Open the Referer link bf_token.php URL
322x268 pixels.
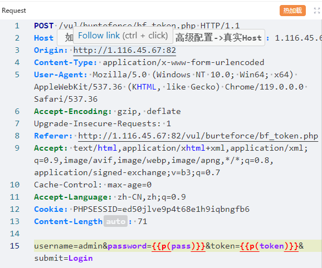[x=198, y=136]
